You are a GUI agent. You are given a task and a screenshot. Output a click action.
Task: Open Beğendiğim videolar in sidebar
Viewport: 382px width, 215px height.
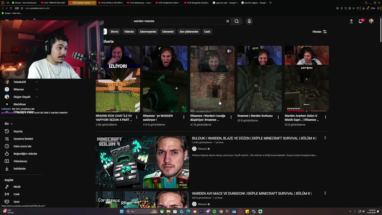coord(25,154)
